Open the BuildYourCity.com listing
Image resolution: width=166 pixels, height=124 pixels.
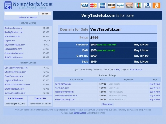pyautogui.click(x=14, y=58)
